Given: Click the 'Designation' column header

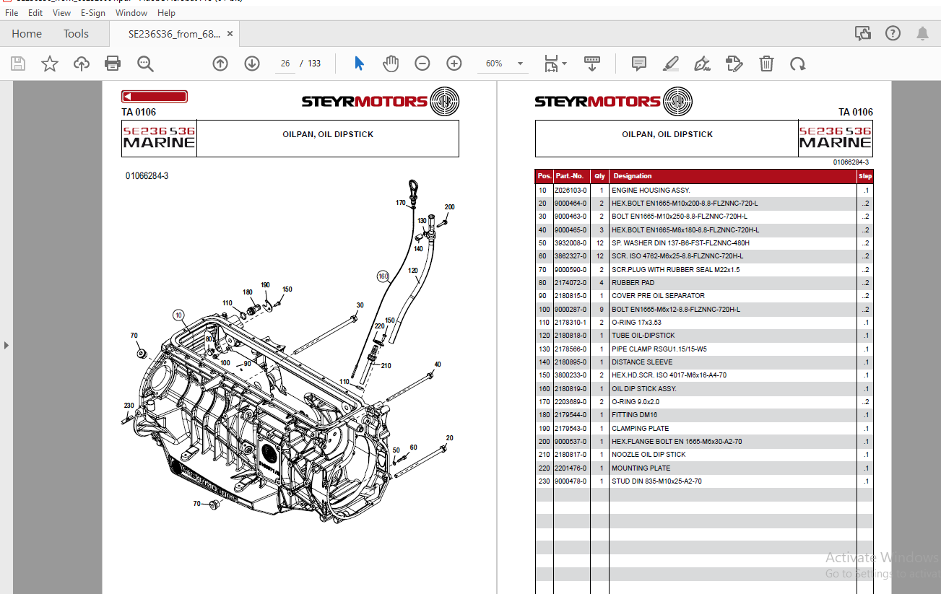Looking at the screenshot, I should click(633, 176).
